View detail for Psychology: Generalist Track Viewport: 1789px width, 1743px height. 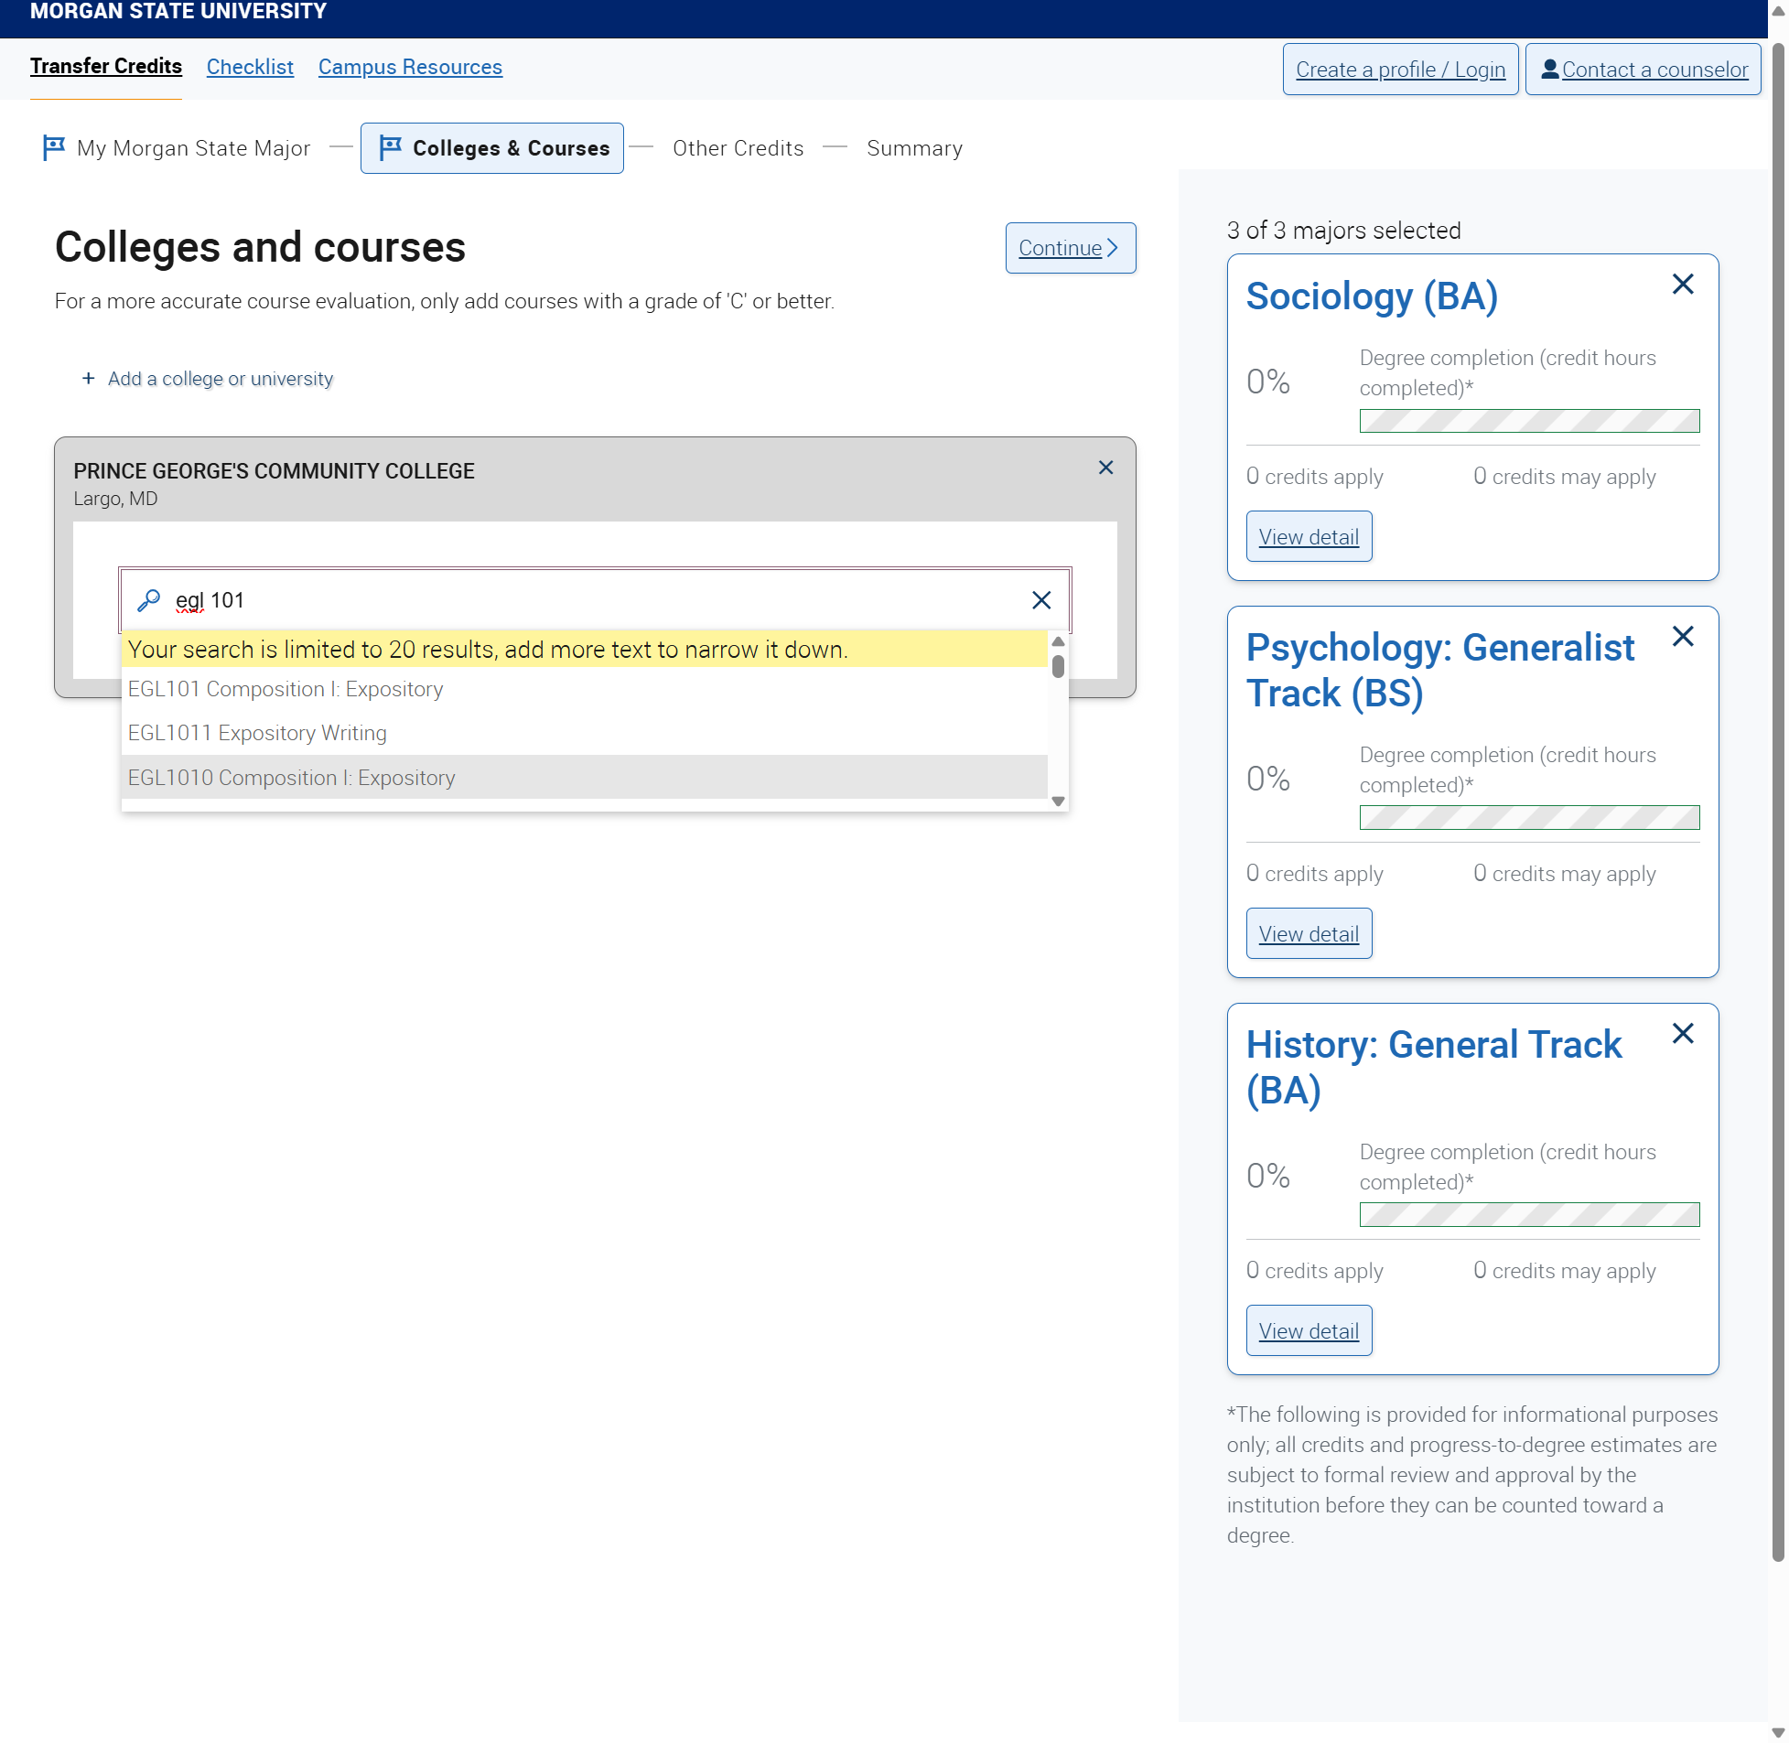[x=1309, y=934]
